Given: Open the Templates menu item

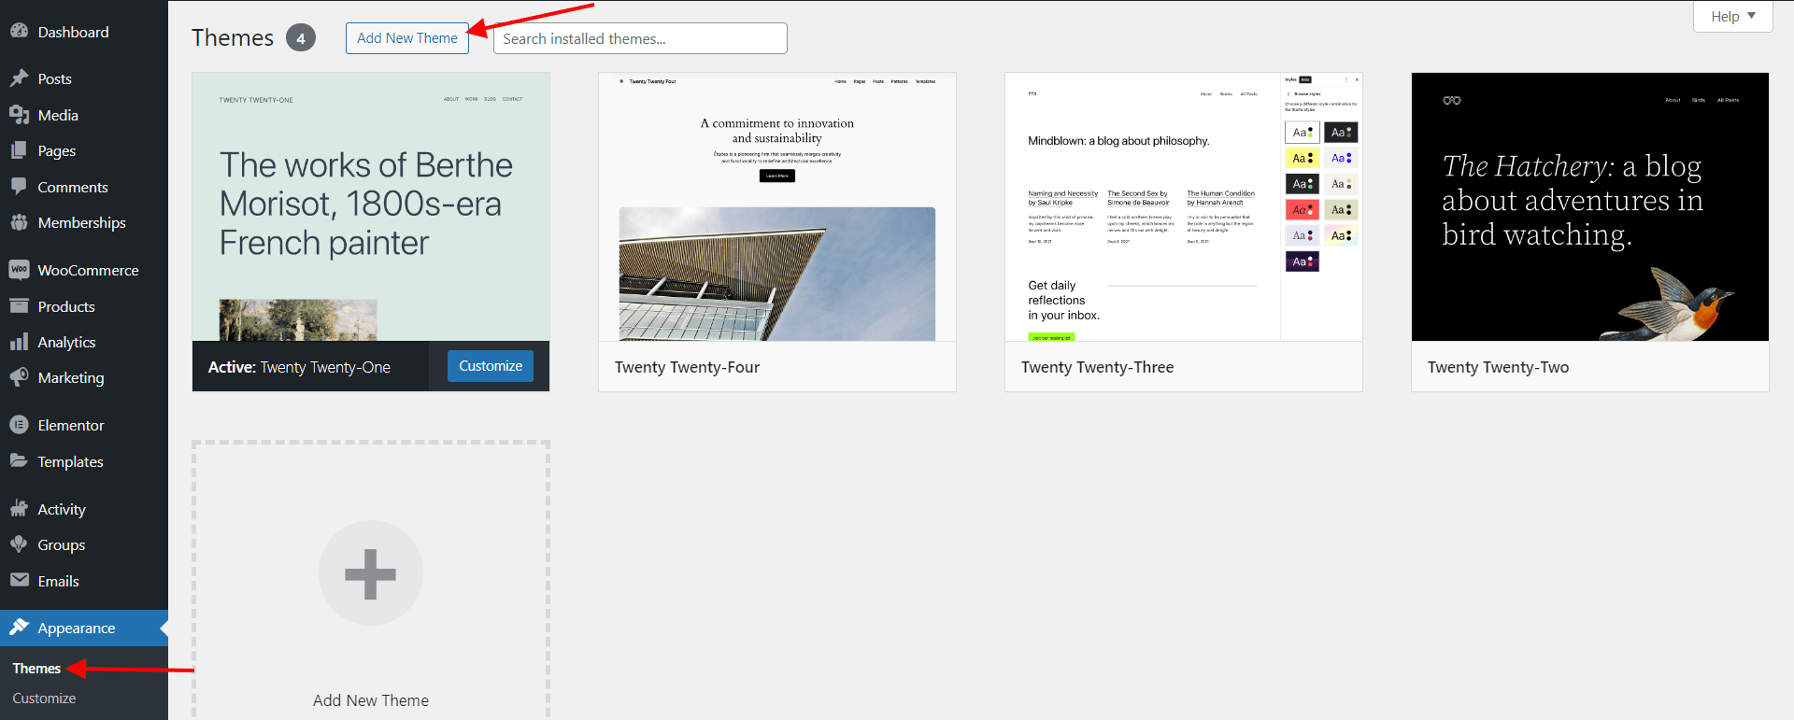Looking at the screenshot, I should click(84, 461).
